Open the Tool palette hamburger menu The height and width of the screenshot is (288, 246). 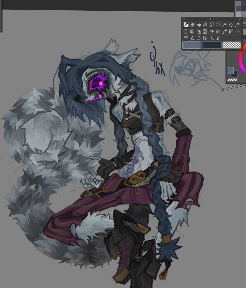click(184, 19)
